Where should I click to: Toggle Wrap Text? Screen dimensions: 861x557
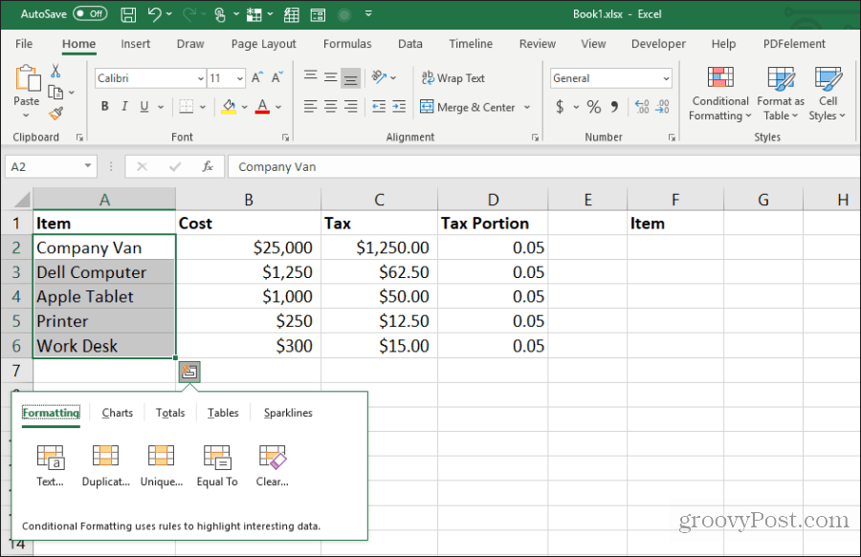pos(453,77)
